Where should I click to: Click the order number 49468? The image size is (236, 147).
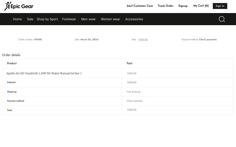click(38, 39)
